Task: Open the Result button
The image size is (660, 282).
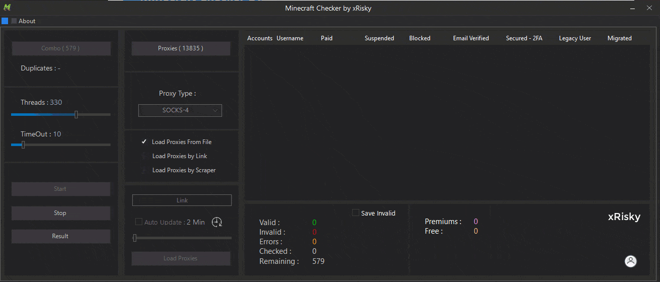Action: [61, 236]
